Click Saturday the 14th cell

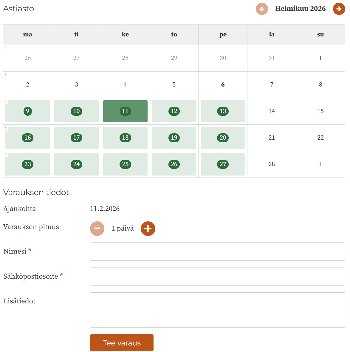pos(272,111)
